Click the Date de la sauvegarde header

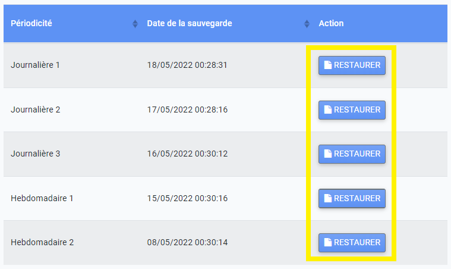[x=190, y=23]
